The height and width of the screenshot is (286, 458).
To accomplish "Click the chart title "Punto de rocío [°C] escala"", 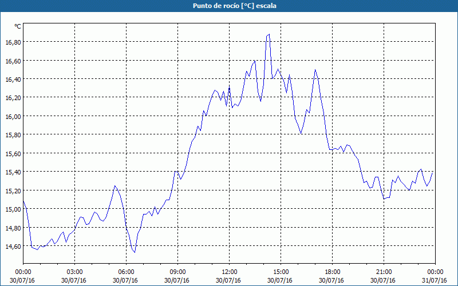I will pyautogui.click(x=235, y=6).
